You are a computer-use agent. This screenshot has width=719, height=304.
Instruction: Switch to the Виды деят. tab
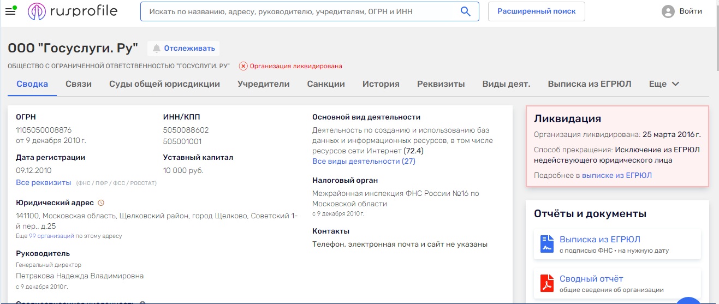[x=506, y=84]
